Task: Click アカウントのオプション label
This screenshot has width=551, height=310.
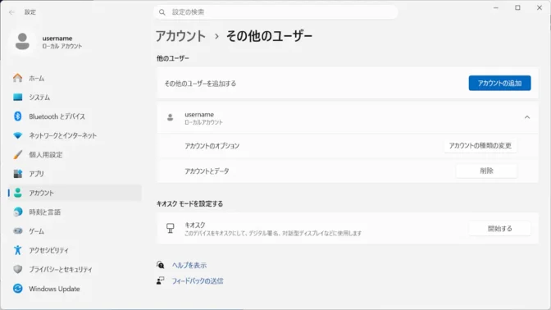Action: pyautogui.click(x=212, y=145)
